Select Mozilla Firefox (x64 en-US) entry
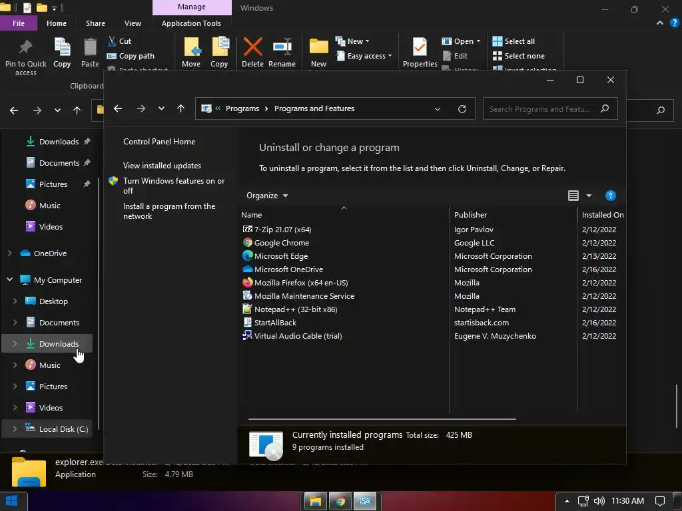This screenshot has width=682, height=511. click(x=295, y=283)
